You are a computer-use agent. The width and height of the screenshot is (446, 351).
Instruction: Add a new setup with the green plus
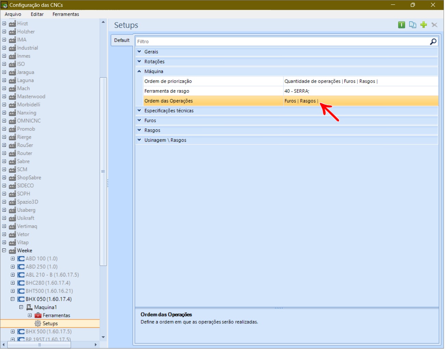coord(424,25)
